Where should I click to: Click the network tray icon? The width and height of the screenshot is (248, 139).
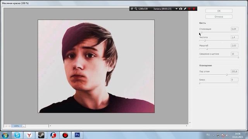click(218, 135)
